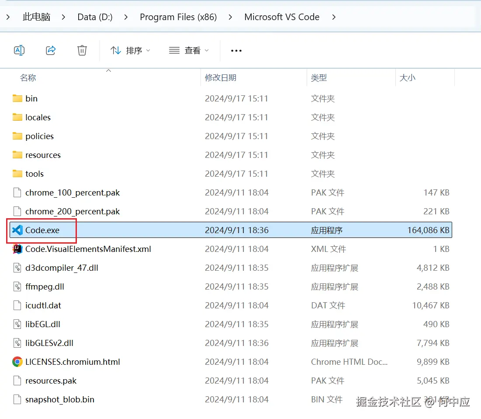Select the file name ffmpeg.dll
The image size is (481, 419).
45,286
